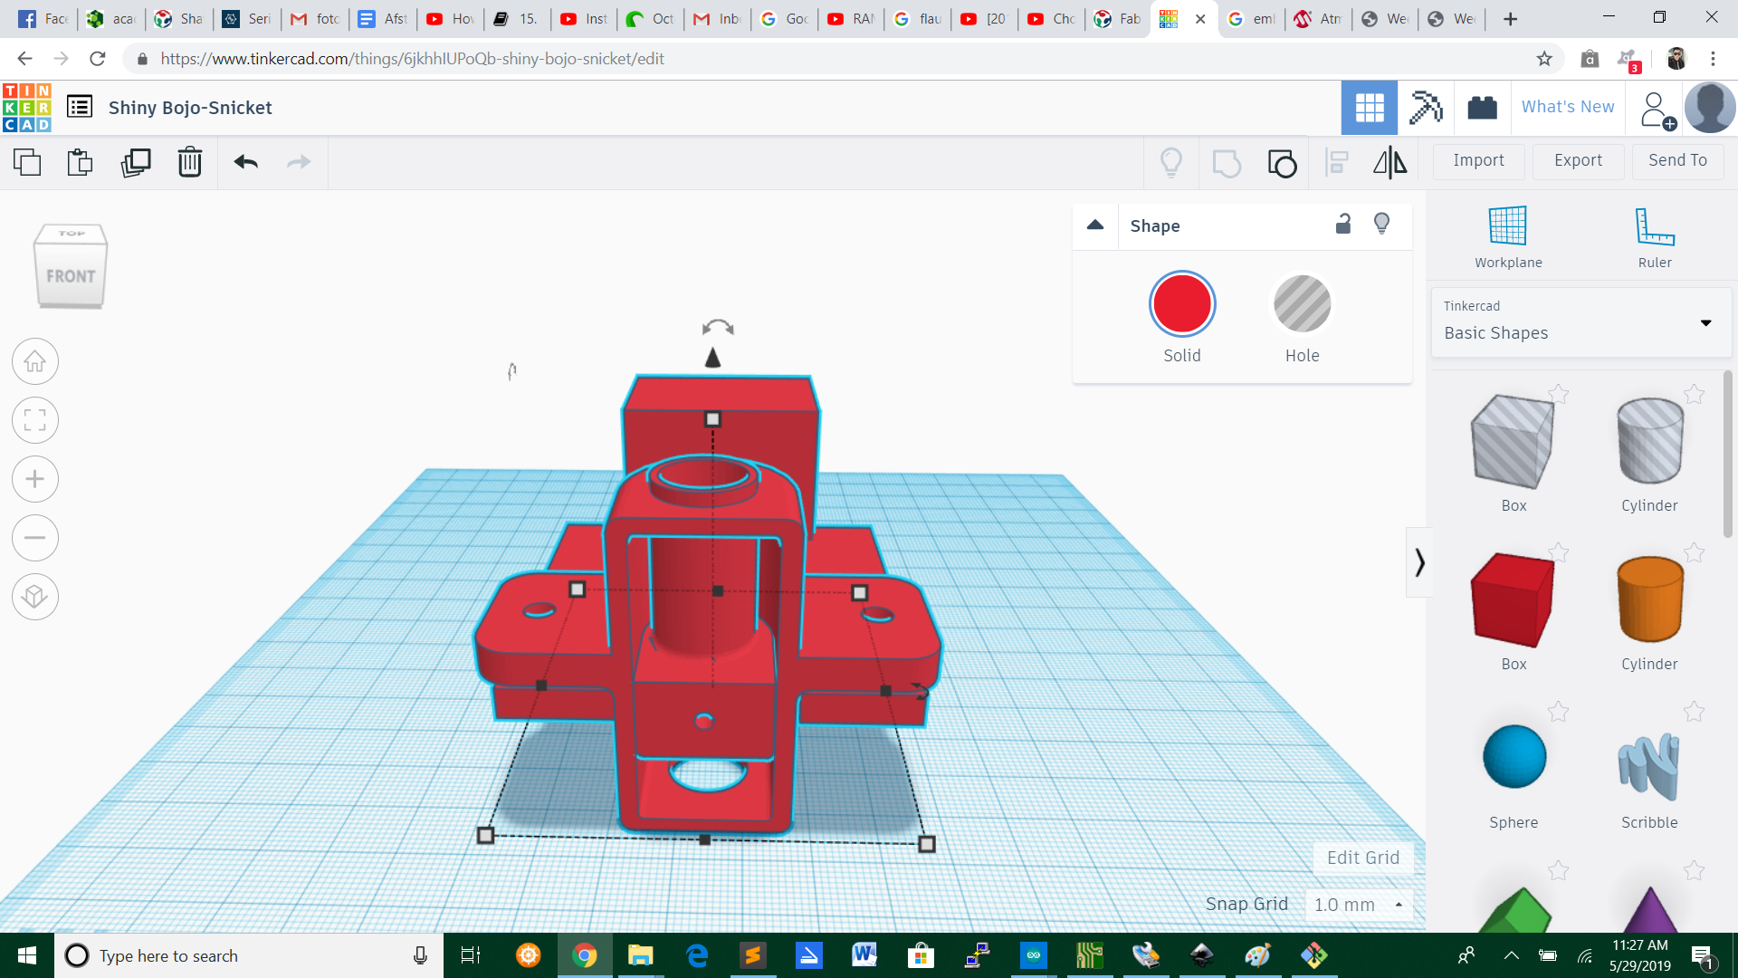Click the shapes panel scrollbar
Viewport: 1738px width, 978px height.
(1728, 453)
